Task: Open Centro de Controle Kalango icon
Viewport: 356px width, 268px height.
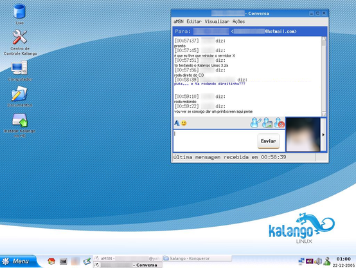Action: coord(20,43)
